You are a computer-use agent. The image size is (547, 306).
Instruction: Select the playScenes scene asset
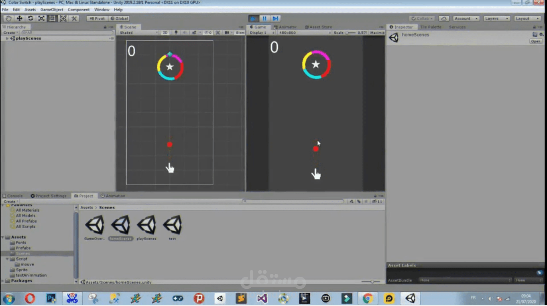tap(146, 228)
